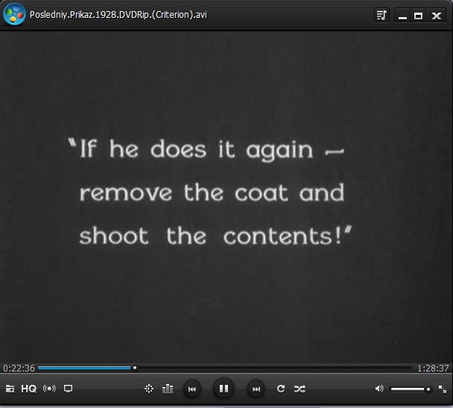Viewport: 453px width, 408px height.
Task: Toggle the surround sound effect icon
Action: coord(49,389)
